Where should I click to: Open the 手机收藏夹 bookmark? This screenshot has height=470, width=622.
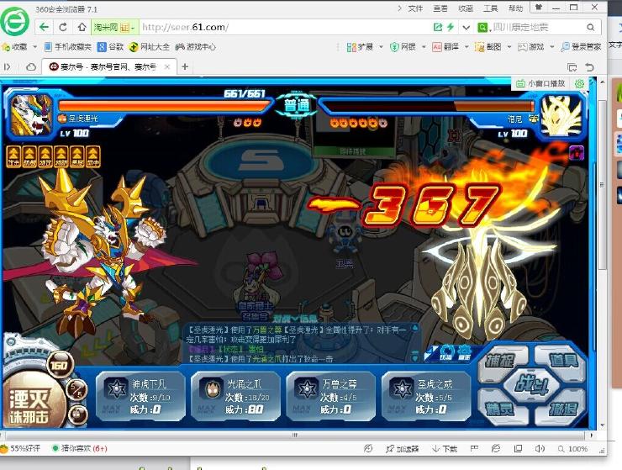point(68,47)
